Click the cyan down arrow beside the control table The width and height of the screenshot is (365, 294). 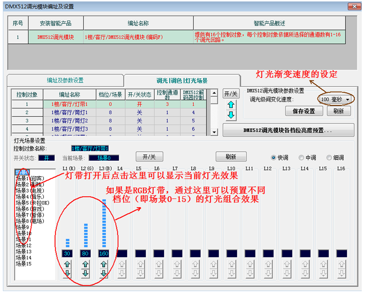click(231, 115)
